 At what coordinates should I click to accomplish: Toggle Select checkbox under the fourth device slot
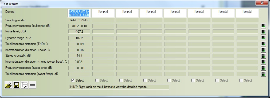[x=145, y=80]
